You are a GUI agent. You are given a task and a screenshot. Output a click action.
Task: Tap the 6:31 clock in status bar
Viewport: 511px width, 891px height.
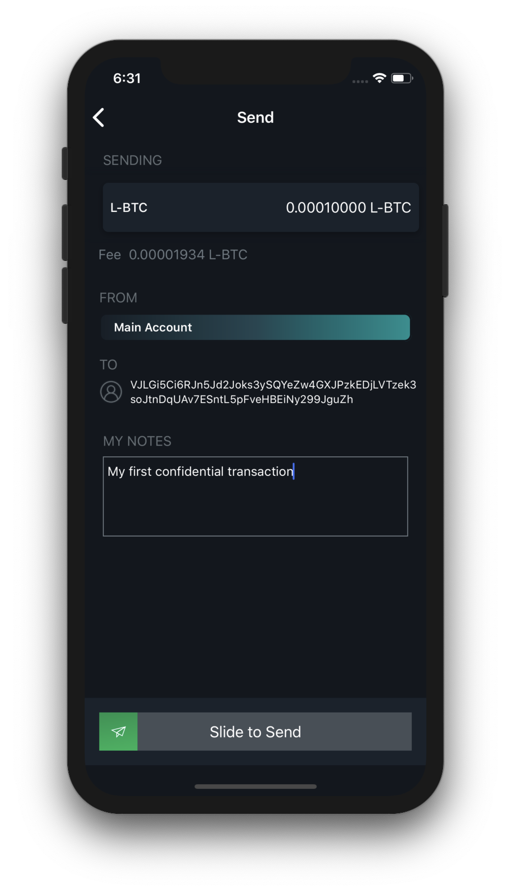(127, 78)
